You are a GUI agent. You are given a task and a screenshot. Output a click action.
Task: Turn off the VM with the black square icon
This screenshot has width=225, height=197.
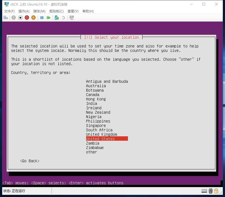pos(20,18)
